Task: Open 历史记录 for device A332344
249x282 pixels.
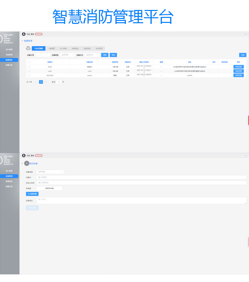Action: click(239, 75)
